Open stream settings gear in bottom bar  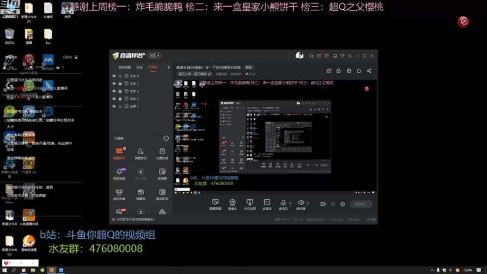(343, 204)
